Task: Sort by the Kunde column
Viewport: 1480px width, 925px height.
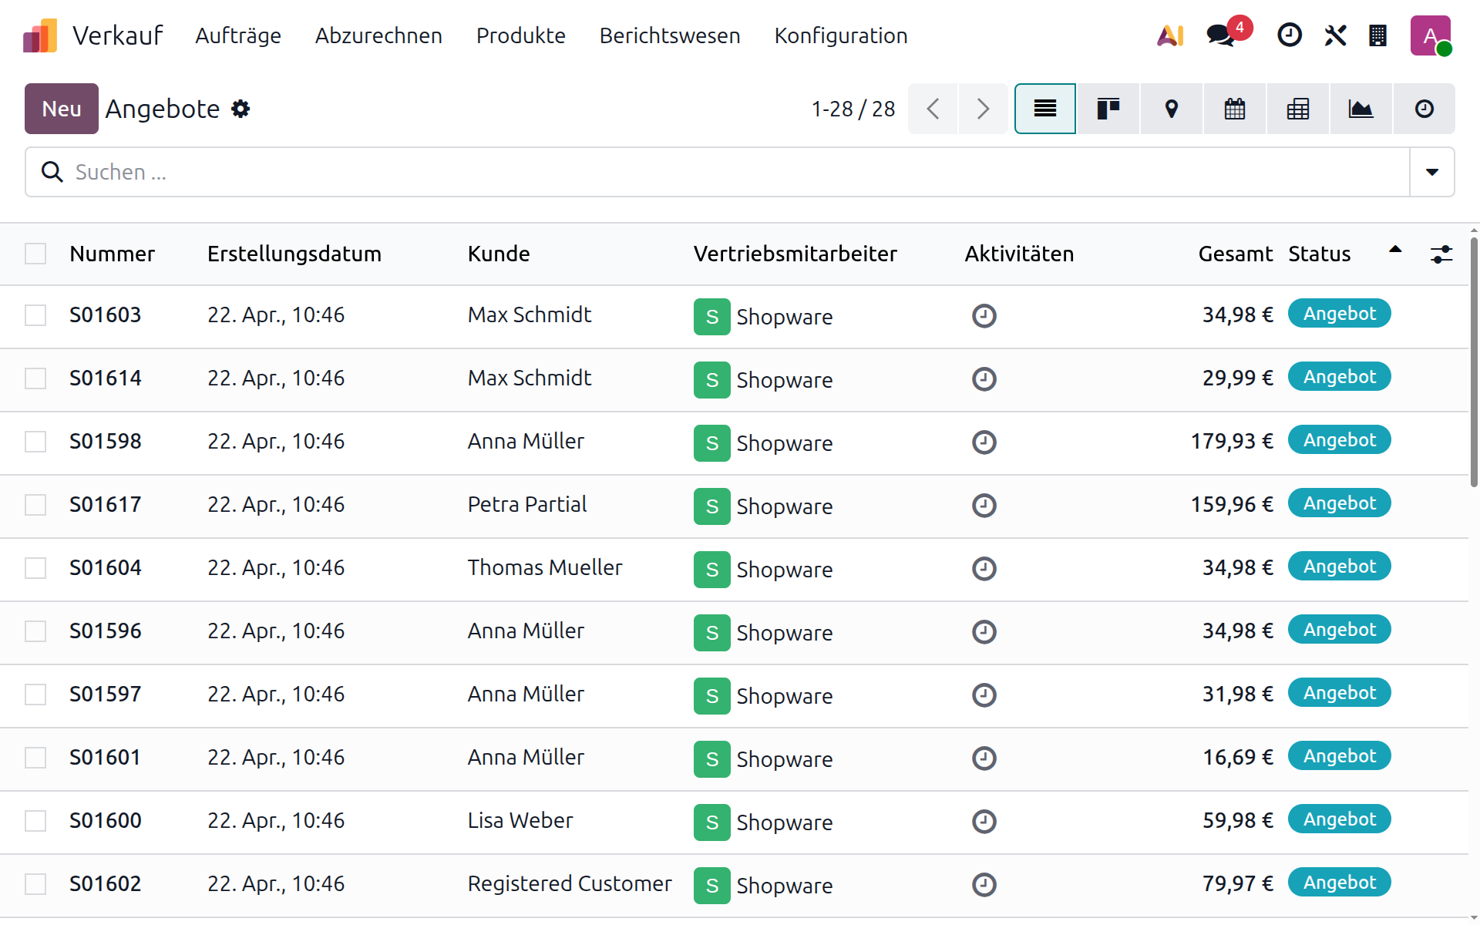Action: pyautogui.click(x=499, y=254)
